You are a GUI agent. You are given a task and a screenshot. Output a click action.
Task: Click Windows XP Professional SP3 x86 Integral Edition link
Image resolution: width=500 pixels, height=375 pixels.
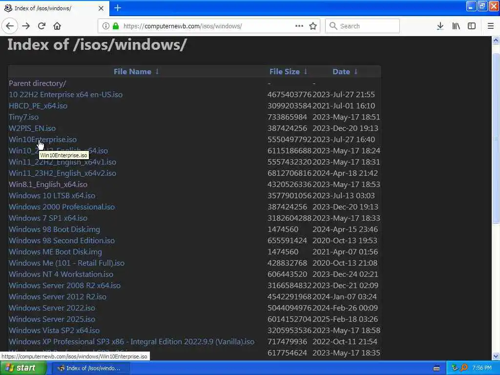coord(131,341)
